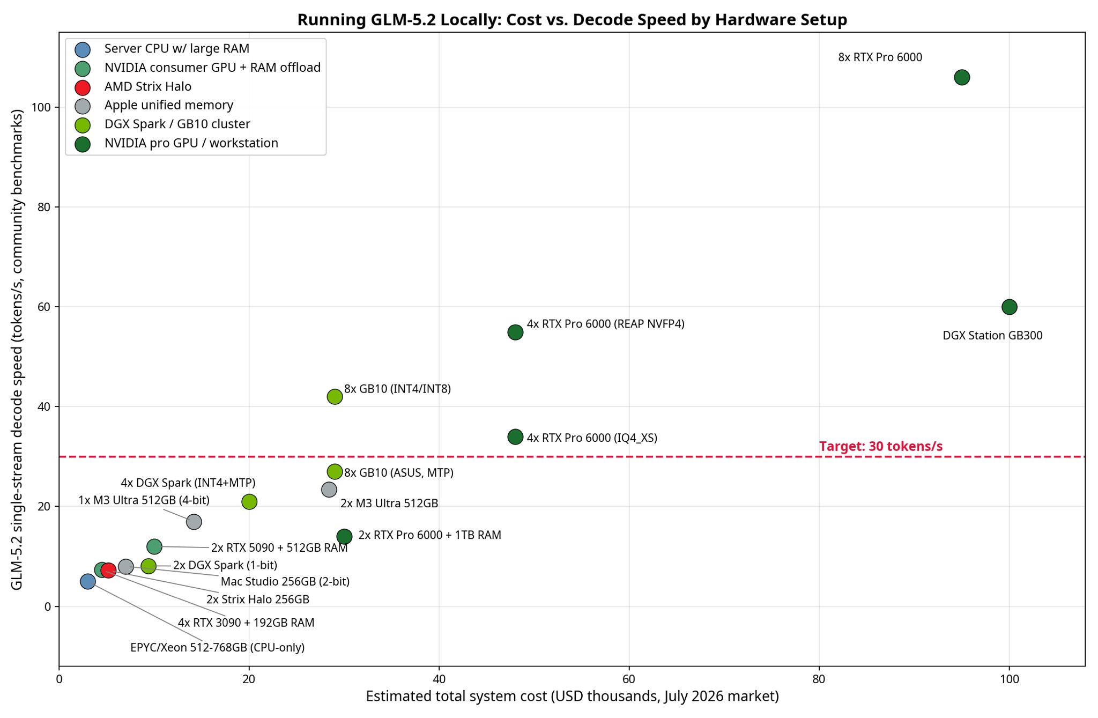Select the 4x RTX Pro 6000 (REAP NVFP4) marker
This screenshot has height=718, width=1098.
(x=515, y=332)
